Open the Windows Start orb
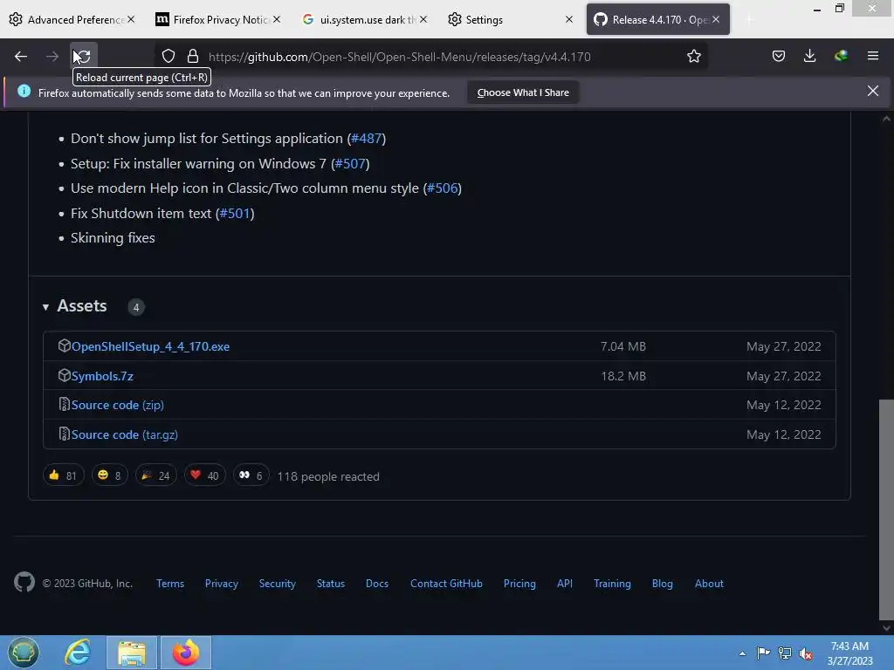This screenshot has width=894, height=670. coord(24,653)
